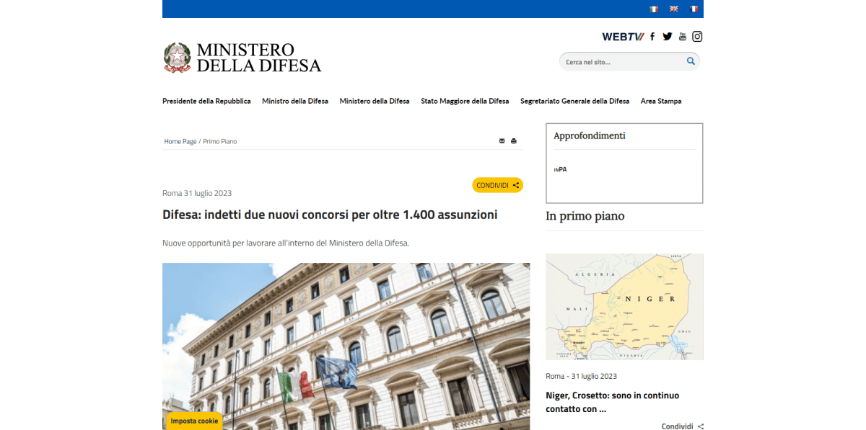This screenshot has width=866, height=430.
Task: Switch language using the English flag
Action: pos(673,9)
